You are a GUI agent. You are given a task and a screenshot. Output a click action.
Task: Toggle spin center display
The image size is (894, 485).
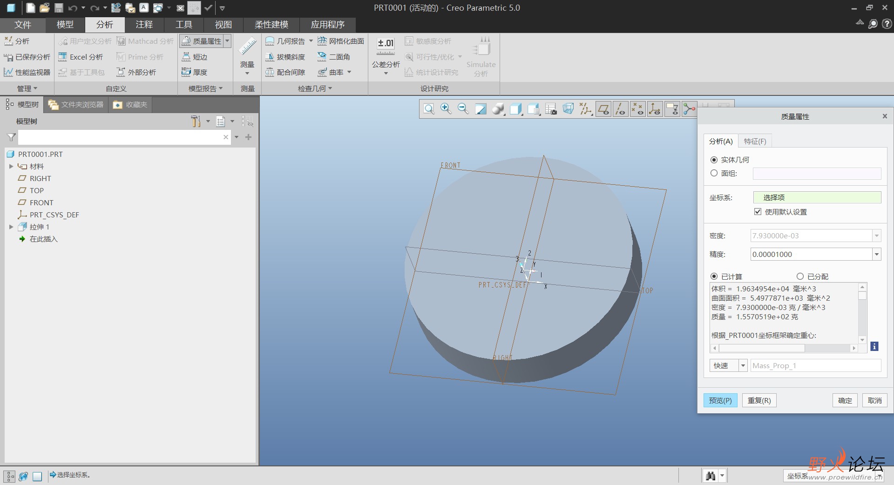tap(689, 109)
